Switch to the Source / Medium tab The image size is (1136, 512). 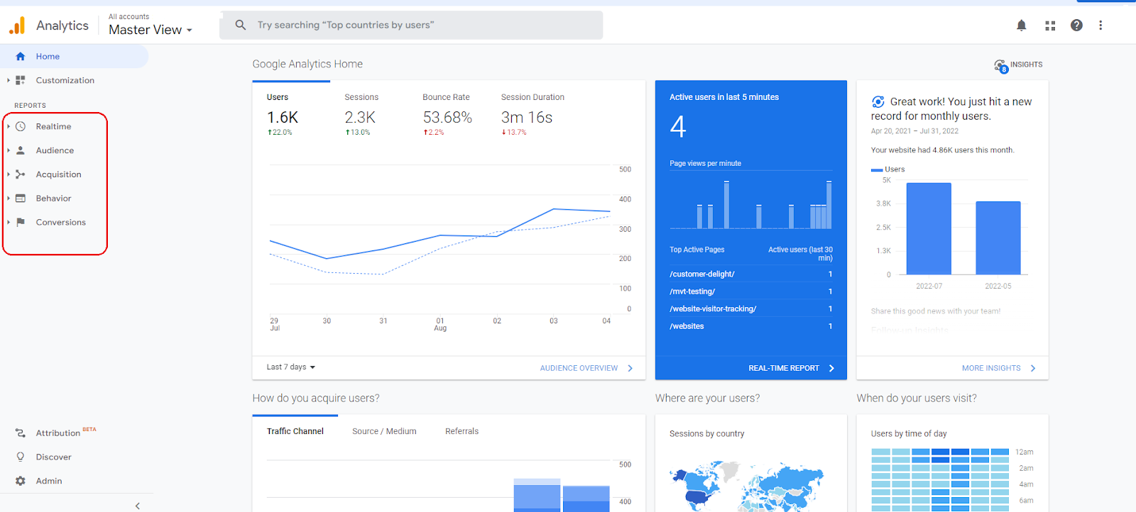pos(384,431)
